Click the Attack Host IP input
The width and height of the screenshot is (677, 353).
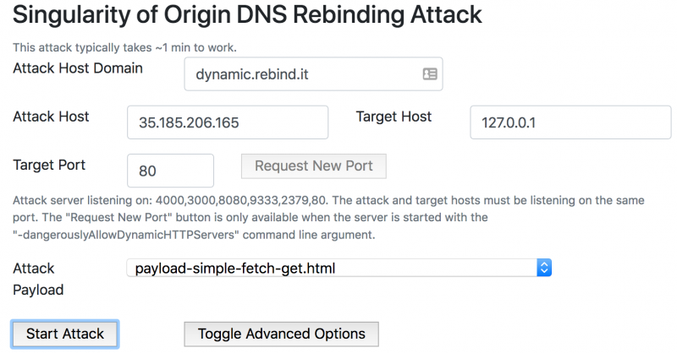pos(227,122)
